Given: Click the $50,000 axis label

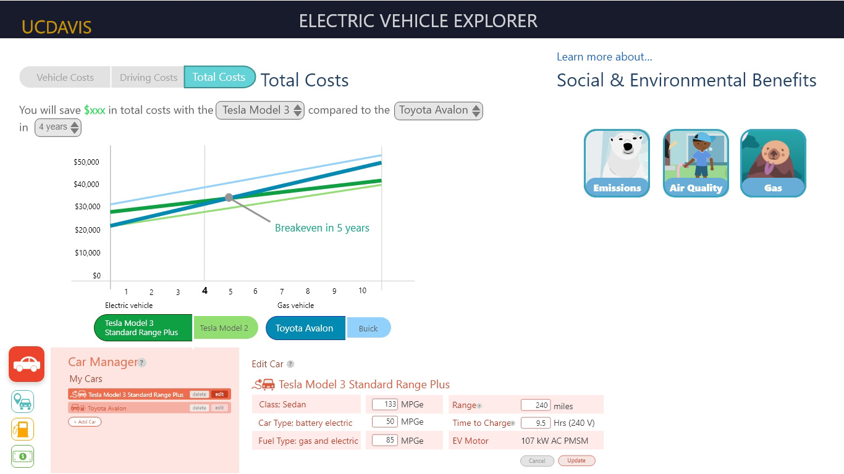Looking at the screenshot, I should (87, 162).
